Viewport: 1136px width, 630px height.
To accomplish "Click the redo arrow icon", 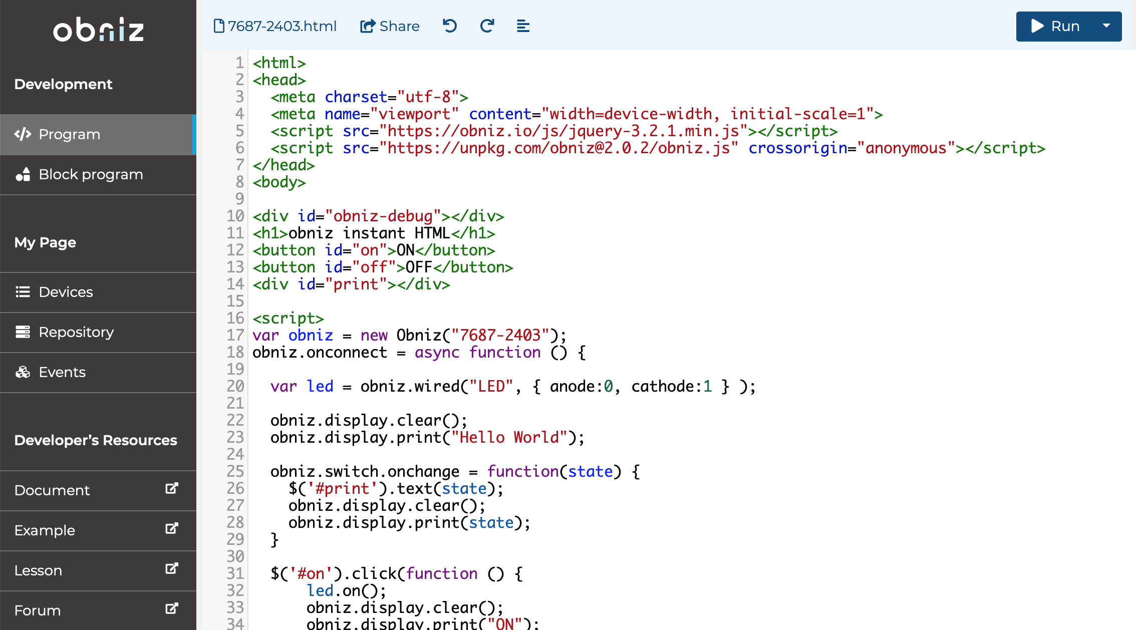I will pyautogui.click(x=487, y=26).
